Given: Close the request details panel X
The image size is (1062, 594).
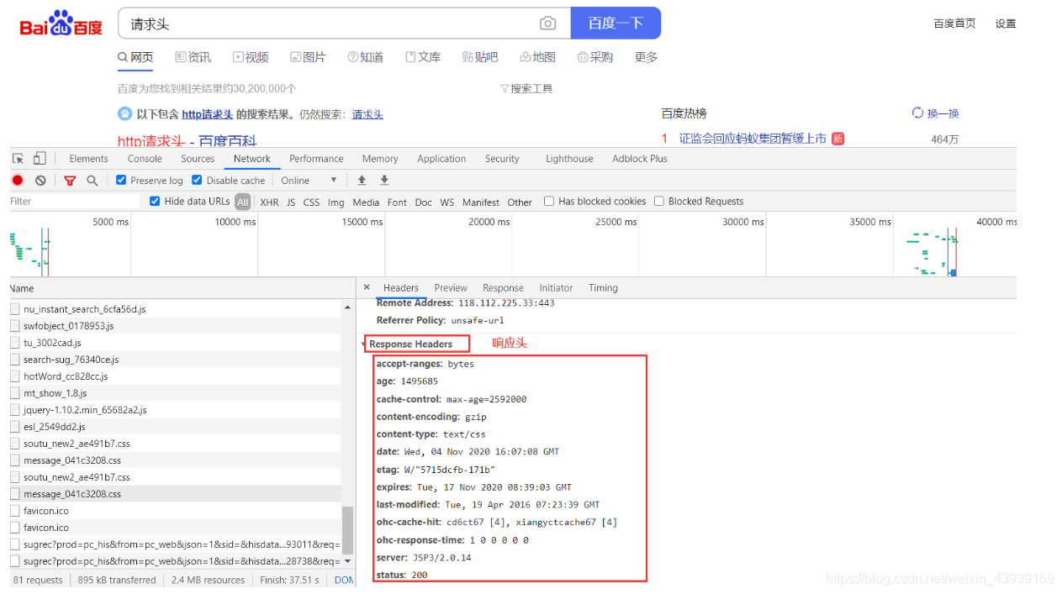Looking at the screenshot, I should 367,287.
